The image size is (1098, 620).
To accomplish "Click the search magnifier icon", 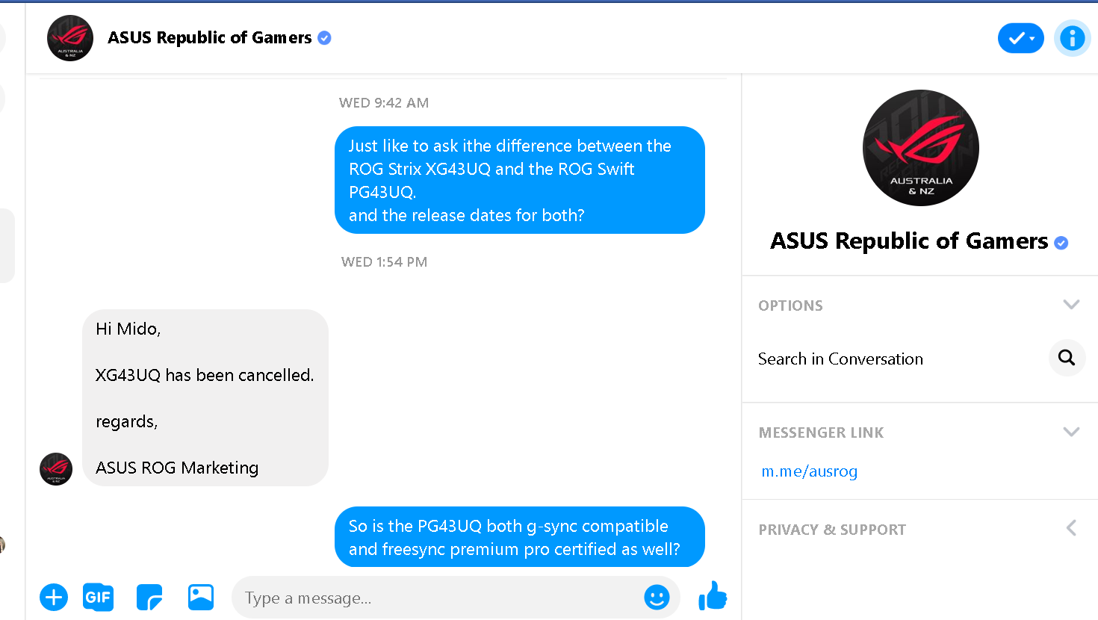I will pyautogui.click(x=1067, y=358).
